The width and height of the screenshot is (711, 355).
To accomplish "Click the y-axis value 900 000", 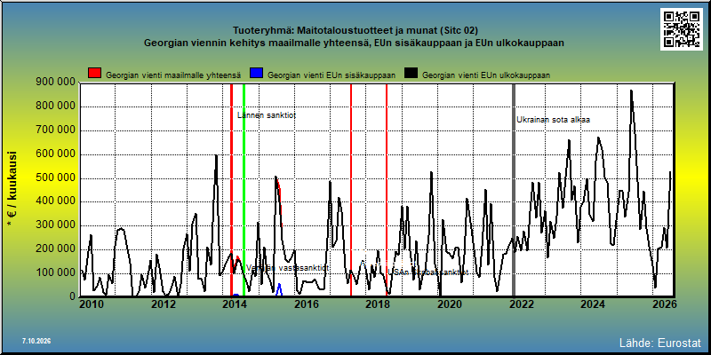I will (x=55, y=83).
